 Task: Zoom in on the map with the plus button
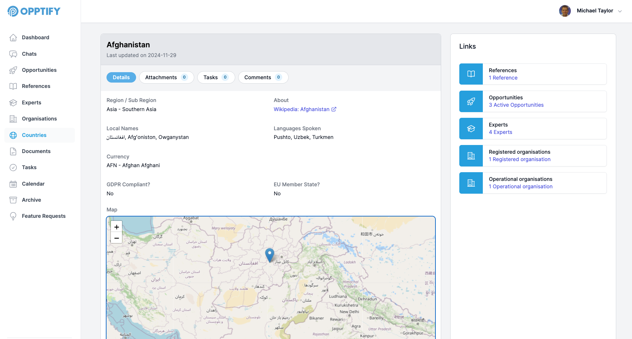116,227
